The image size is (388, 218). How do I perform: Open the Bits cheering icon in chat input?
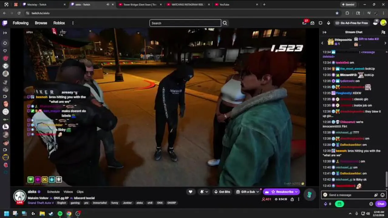[x=376, y=195]
